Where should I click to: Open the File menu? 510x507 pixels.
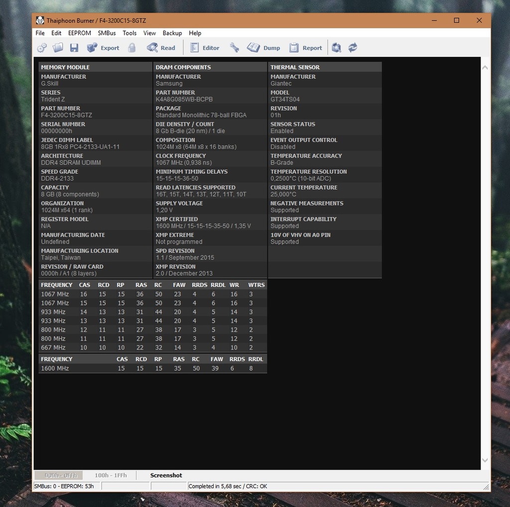[x=40, y=33]
